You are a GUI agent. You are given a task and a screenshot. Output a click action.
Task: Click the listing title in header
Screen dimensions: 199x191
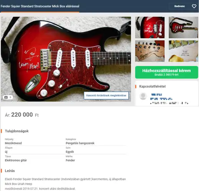[x=40, y=6]
